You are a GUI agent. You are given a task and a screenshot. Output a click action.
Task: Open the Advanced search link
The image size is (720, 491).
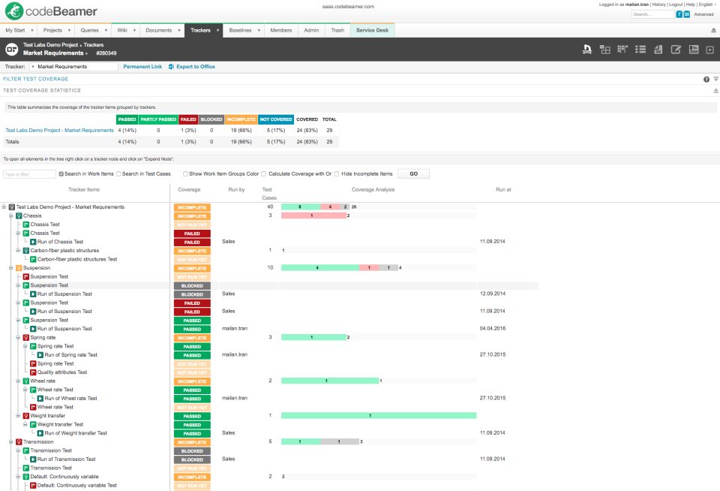tap(704, 14)
